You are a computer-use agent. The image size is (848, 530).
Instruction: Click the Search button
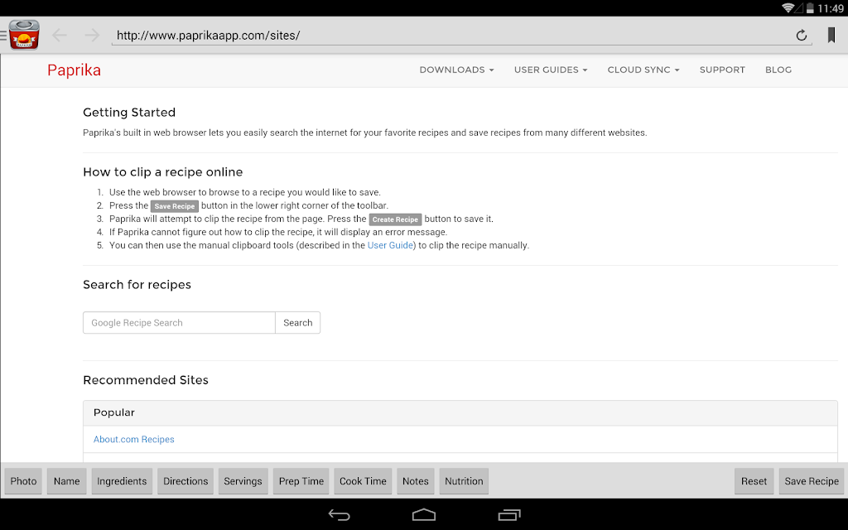[297, 322]
